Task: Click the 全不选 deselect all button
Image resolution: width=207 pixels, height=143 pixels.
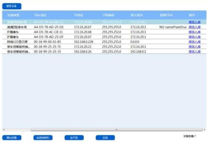Action: [74, 138]
